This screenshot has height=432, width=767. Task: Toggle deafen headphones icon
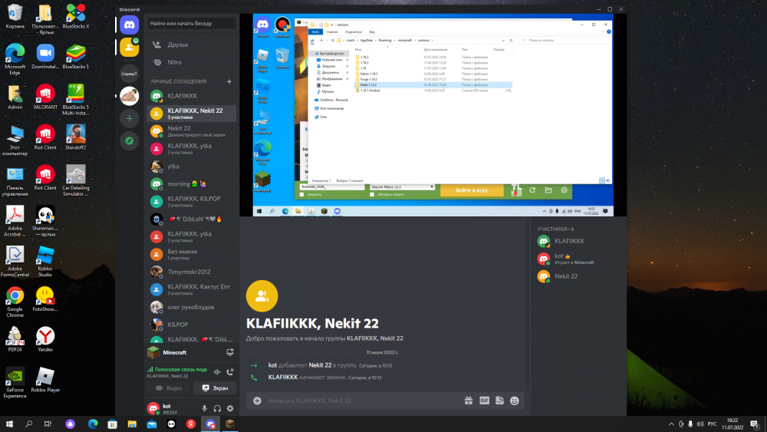[217, 408]
